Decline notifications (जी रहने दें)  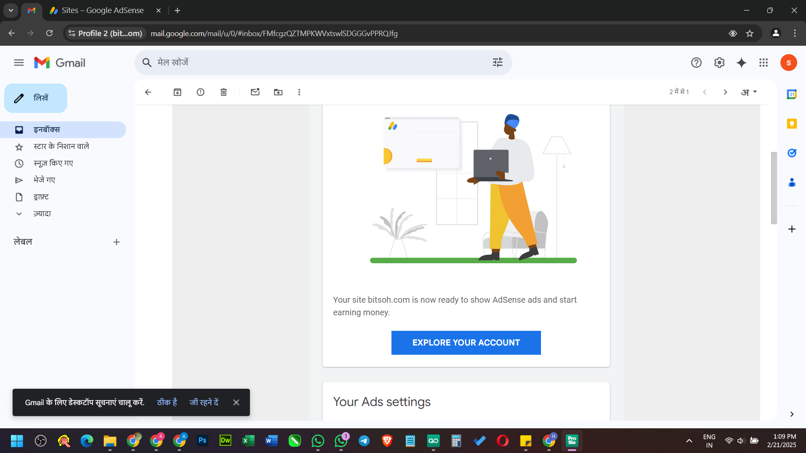point(204,403)
